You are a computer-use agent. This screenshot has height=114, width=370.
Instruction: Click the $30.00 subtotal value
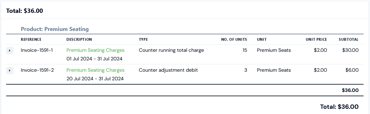(350, 50)
